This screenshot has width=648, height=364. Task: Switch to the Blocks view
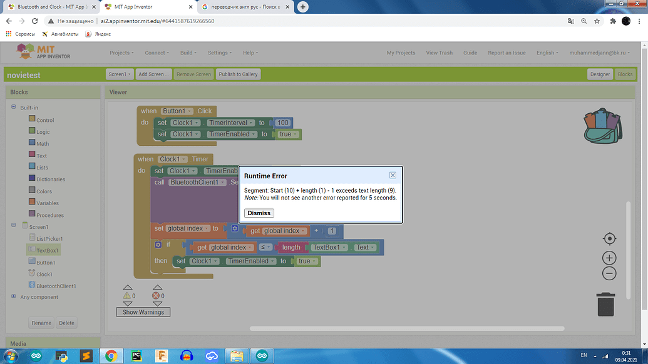tap(625, 74)
